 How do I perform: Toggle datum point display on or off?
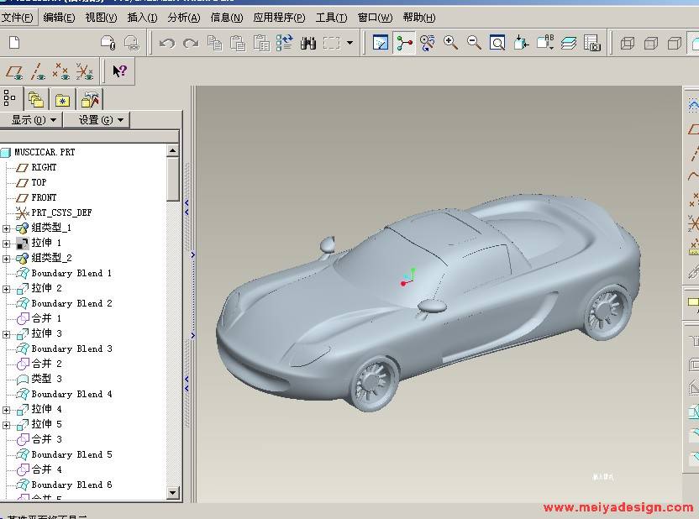pyautogui.click(x=60, y=71)
